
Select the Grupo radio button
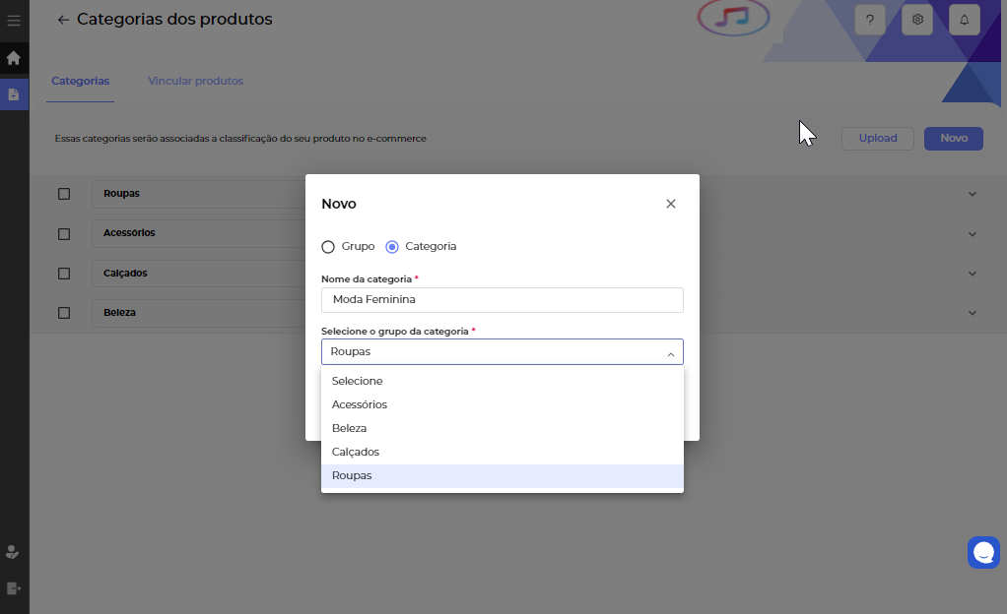[x=328, y=246]
